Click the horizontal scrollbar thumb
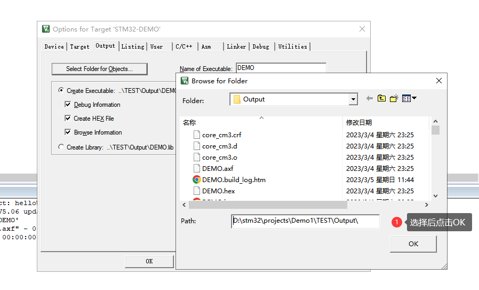479x290 pixels. [268, 205]
